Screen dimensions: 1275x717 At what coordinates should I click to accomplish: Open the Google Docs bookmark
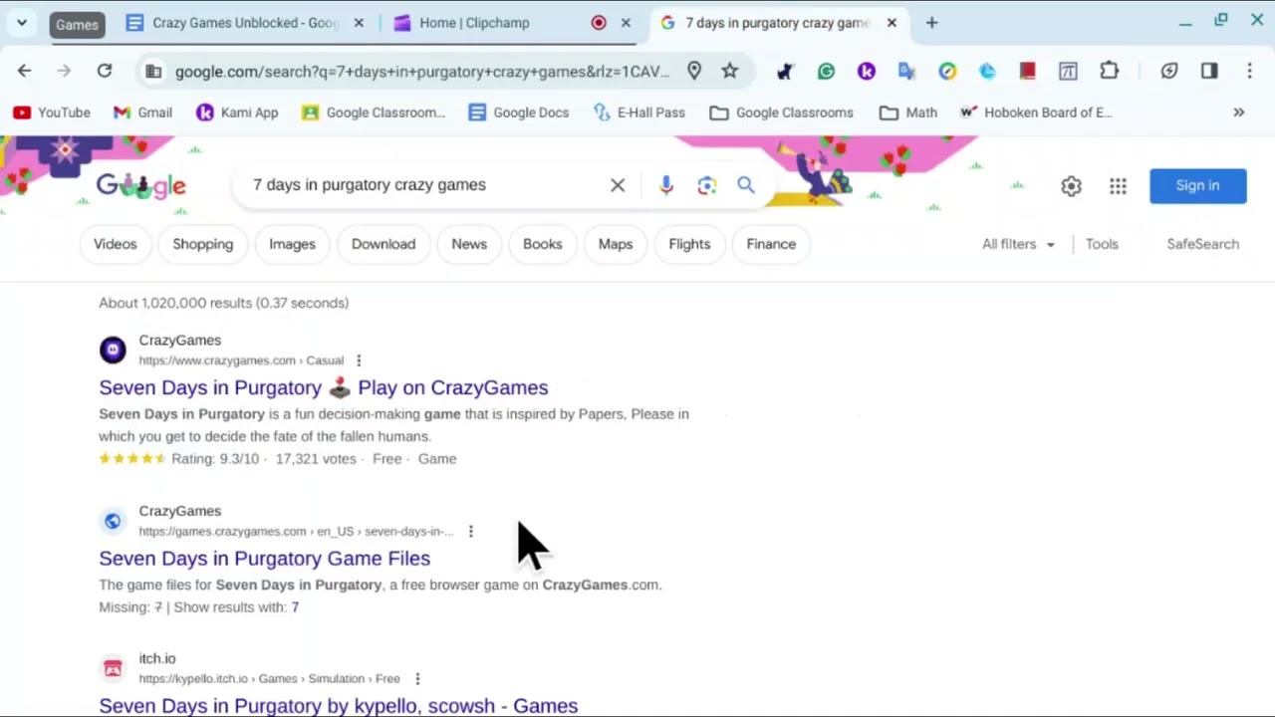(519, 113)
